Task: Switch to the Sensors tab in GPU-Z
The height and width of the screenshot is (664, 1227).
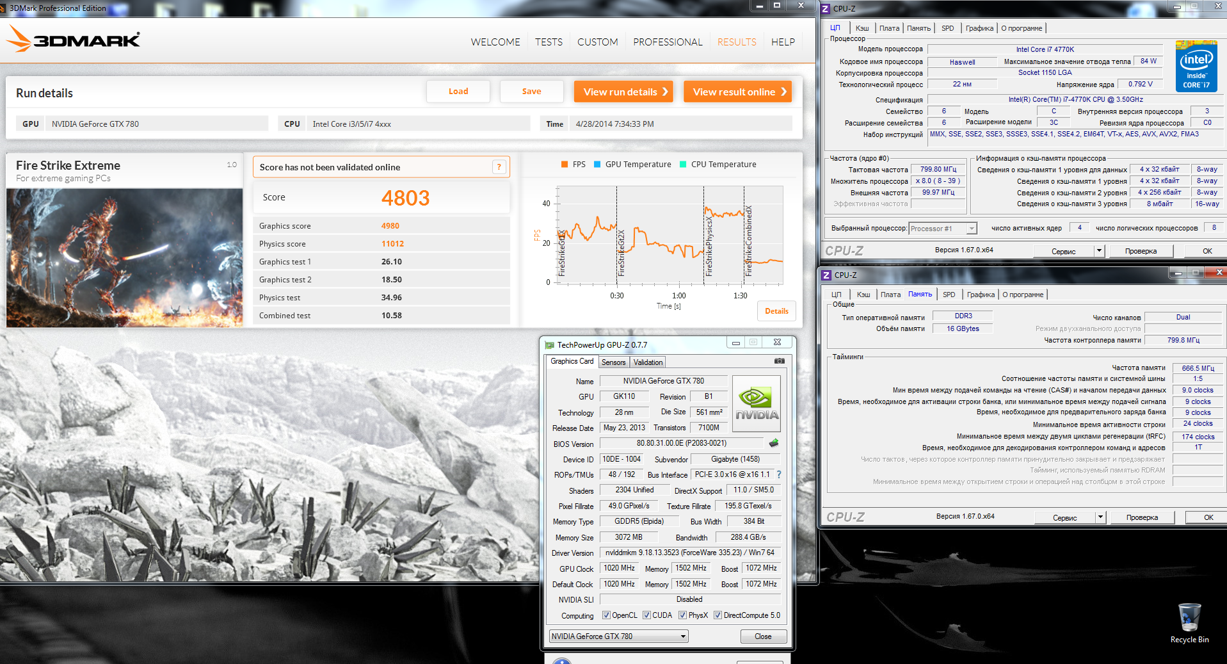Action: tap(613, 362)
